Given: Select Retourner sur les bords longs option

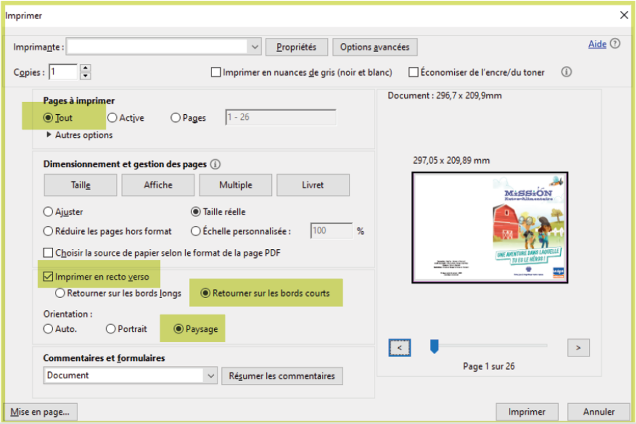Looking at the screenshot, I should pos(60,293).
